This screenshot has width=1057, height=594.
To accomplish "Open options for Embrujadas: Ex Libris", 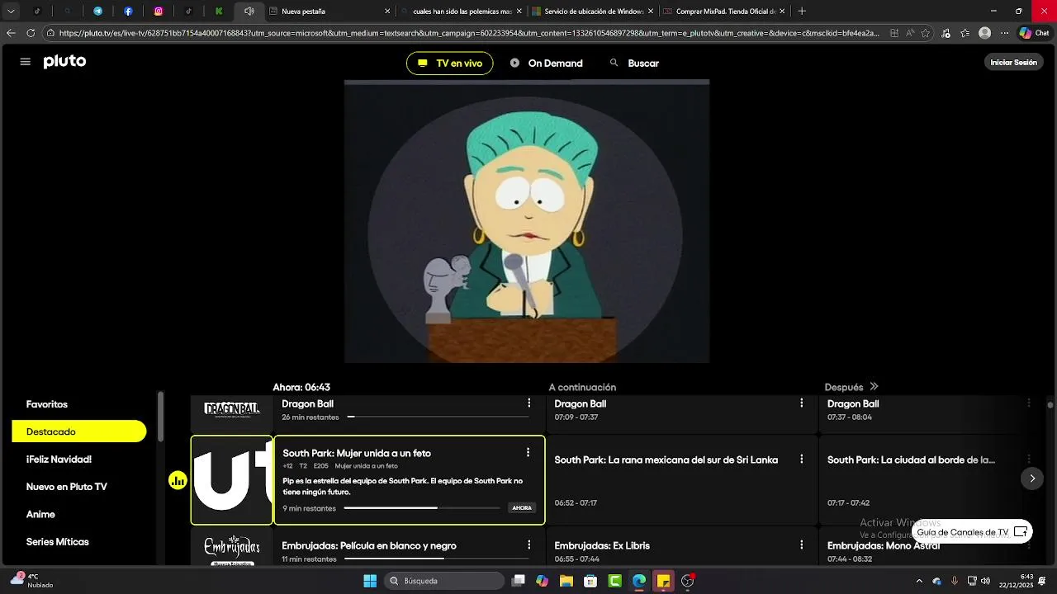I will (x=801, y=545).
